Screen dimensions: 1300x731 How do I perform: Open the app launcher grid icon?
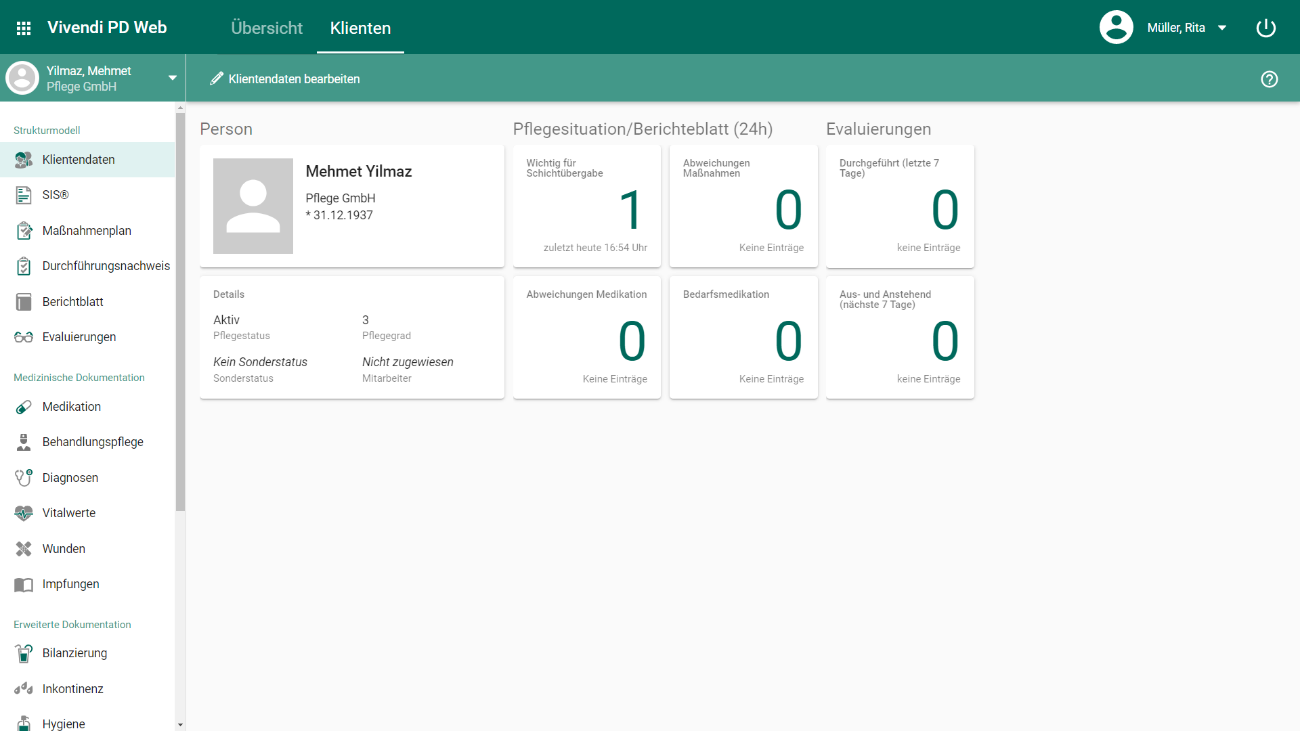[x=24, y=28]
